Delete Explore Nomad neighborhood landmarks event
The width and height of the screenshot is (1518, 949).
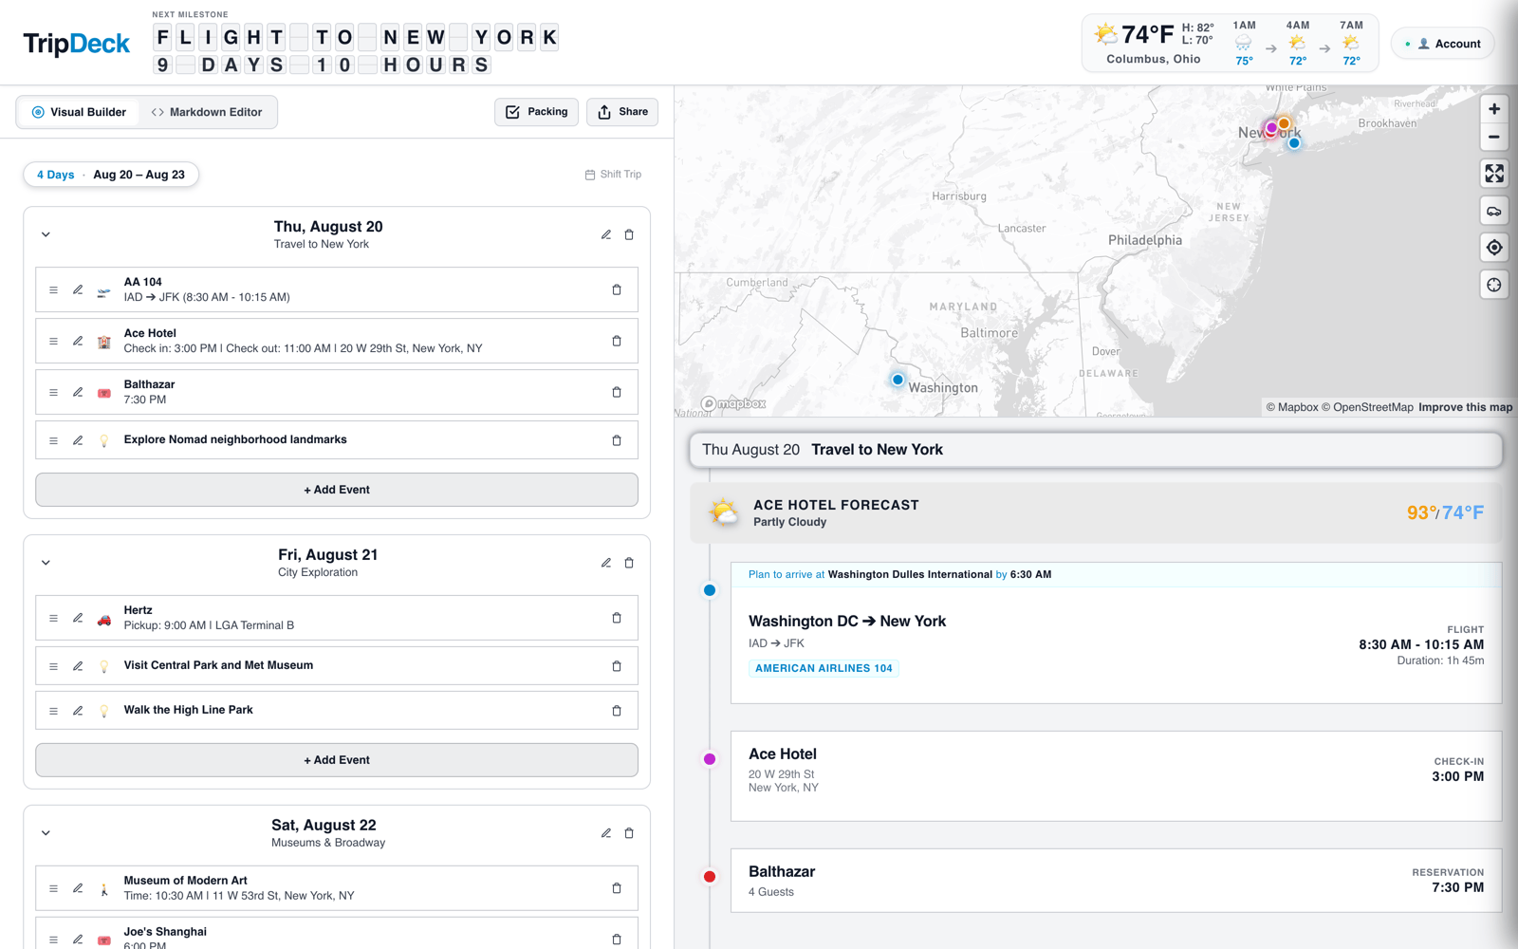point(617,440)
